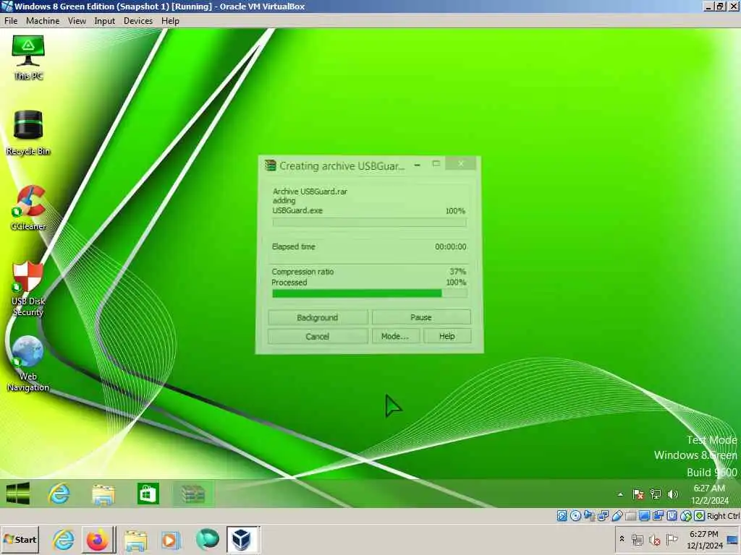
Task: Open the VirtualBox Machine menu
Action: coord(43,21)
